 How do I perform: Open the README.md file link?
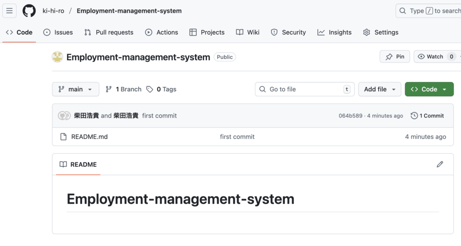90,137
